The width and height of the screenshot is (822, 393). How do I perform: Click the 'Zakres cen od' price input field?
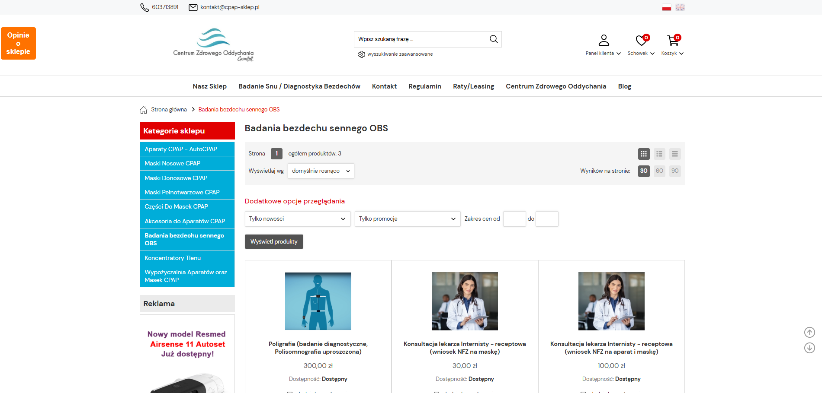click(x=514, y=219)
